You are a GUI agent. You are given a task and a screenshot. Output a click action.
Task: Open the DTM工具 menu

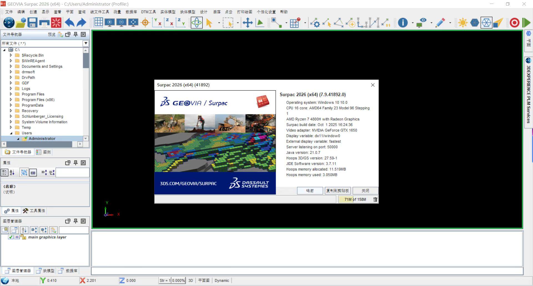(148, 12)
